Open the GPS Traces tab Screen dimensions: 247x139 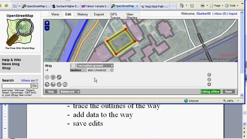[x=115, y=16]
